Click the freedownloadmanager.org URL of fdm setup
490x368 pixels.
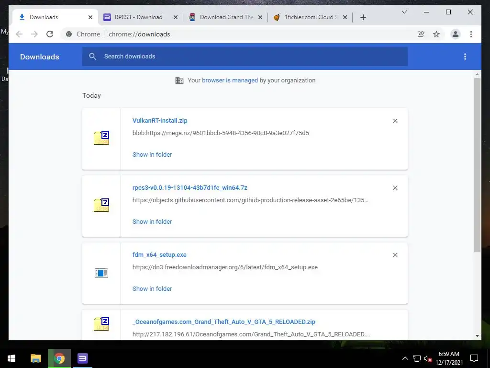[225, 267]
